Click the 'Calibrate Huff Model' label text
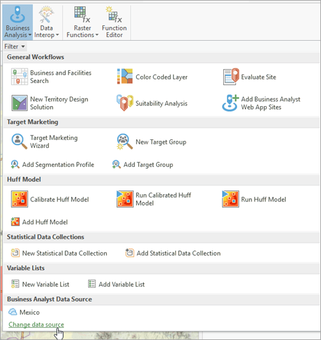The width and height of the screenshot is (321, 340). [59, 199]
